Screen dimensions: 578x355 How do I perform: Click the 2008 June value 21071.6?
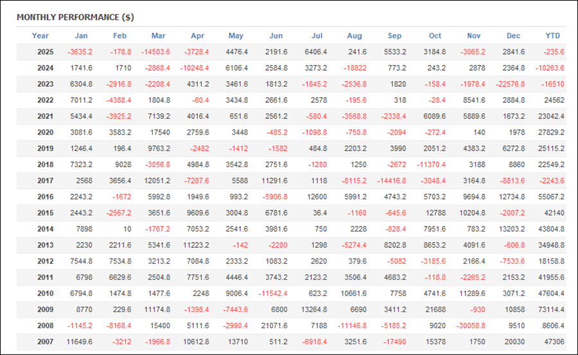(x=276, y=325)
